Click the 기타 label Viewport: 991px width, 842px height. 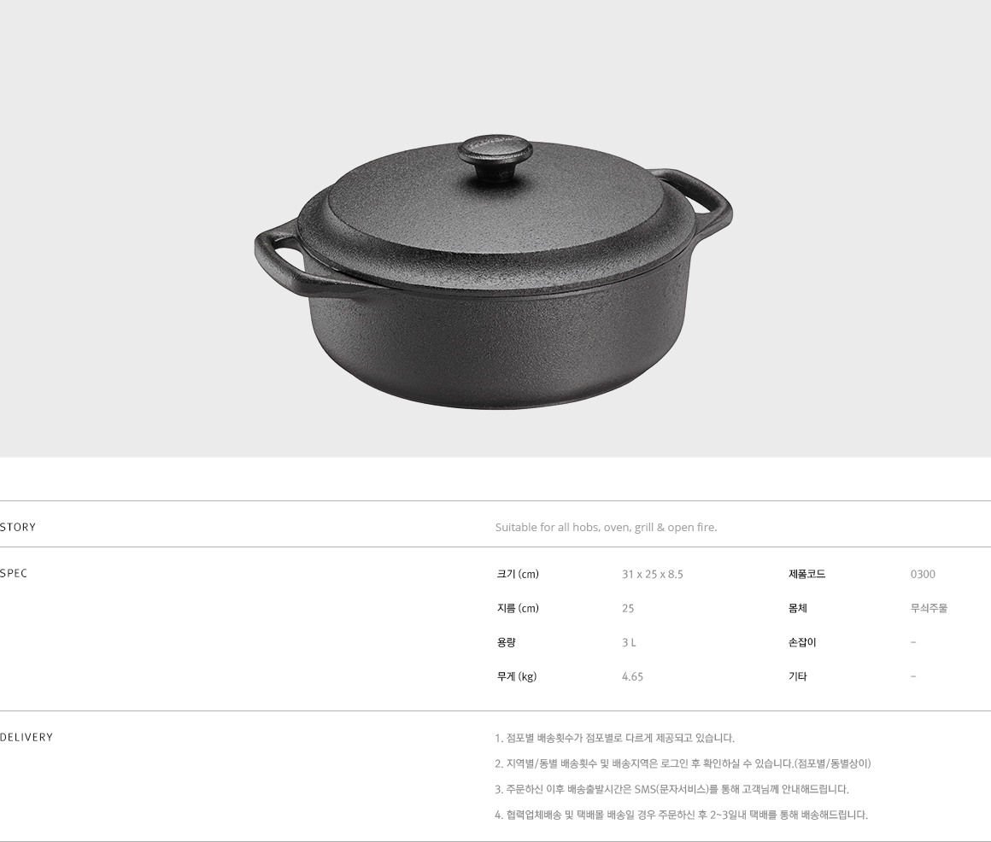point(798,676)
